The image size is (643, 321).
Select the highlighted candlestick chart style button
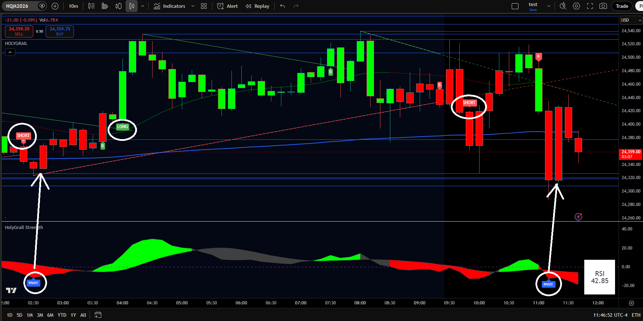coord(132,6)
